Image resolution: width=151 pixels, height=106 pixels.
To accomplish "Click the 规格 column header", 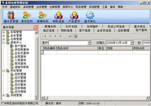I will pos(119,48).
